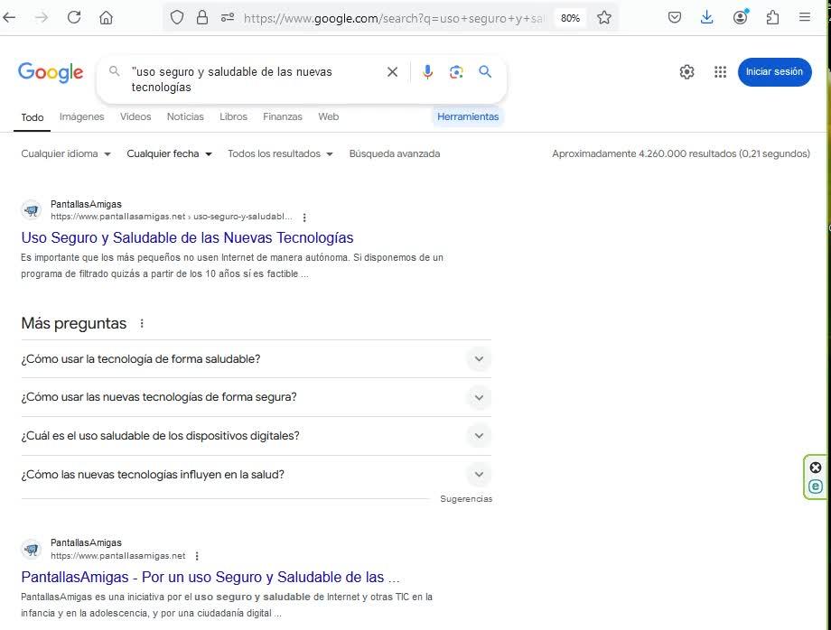This screenshot has height=630, width=831.
Task: Open the browser hamburger menu
Action: (x=805, y=17)
